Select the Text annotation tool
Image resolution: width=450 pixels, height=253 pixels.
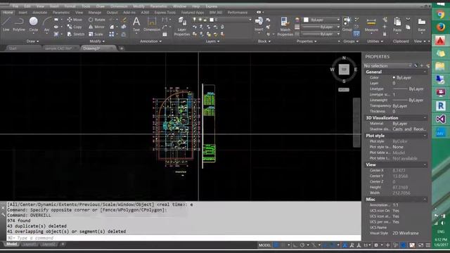(136, 24)
